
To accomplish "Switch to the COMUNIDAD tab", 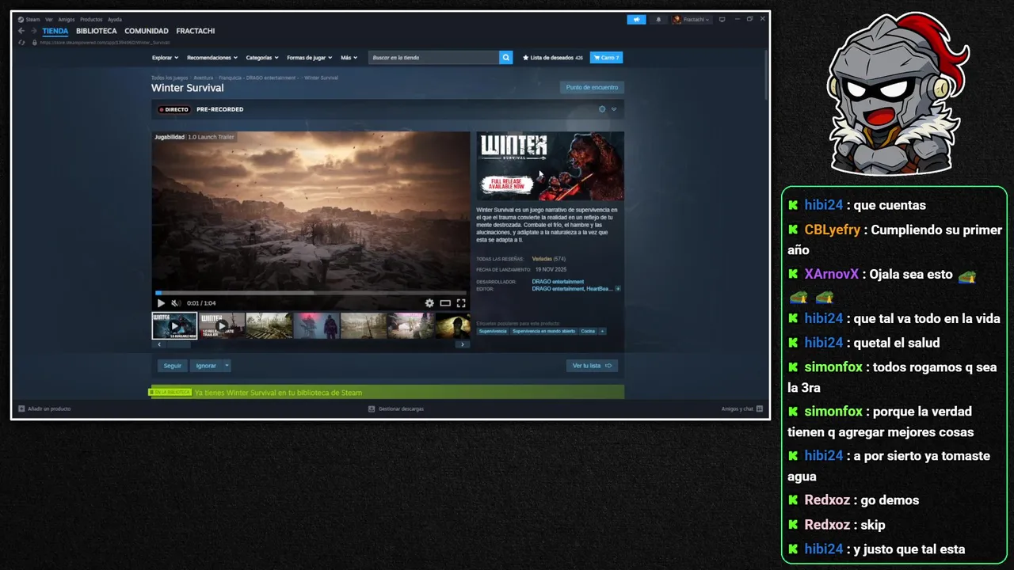I will point(147,31).
